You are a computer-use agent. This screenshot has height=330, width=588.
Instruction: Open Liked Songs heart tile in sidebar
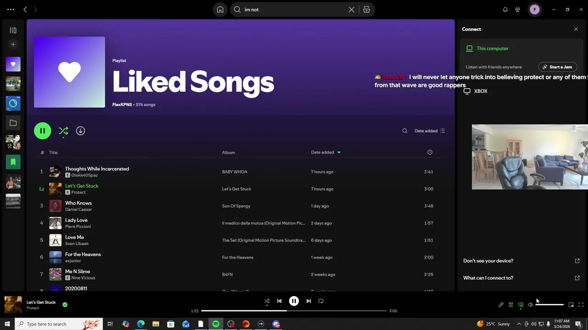coord(13,64)
